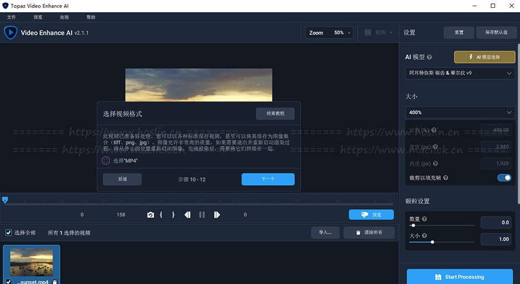Delete sunset.mp4 with the trash icon

[54, 282]
